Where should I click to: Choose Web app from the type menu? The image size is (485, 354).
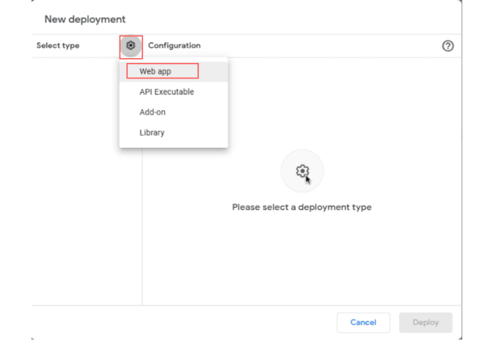pos(162,71)
